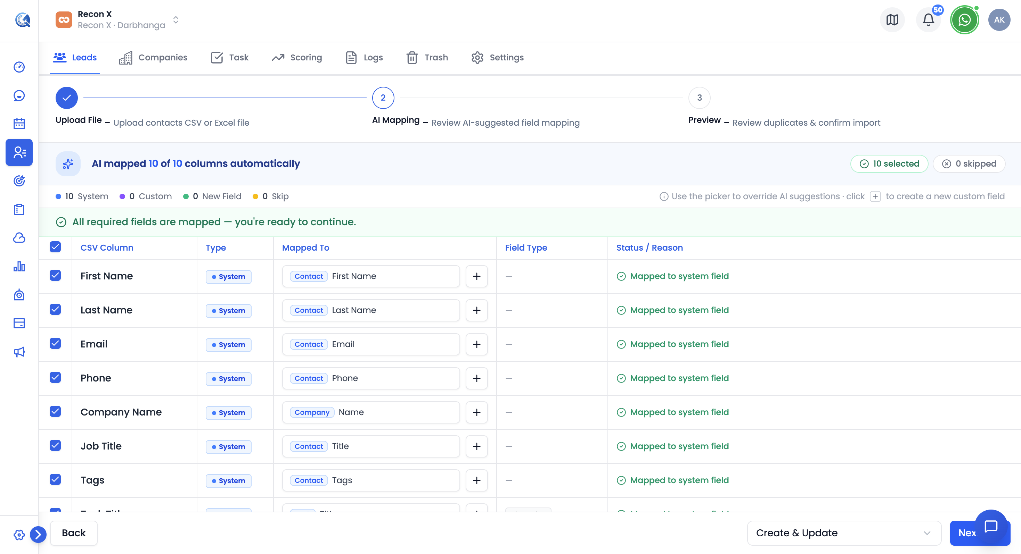Open the cloud icon in sidebar
This screenshot has height=554, width=1021.
pos(19,237)
